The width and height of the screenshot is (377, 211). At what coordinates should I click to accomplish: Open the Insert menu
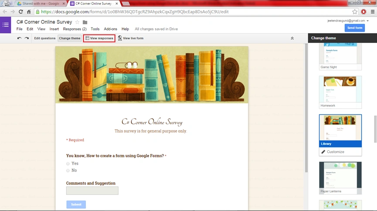pos(54,29)
